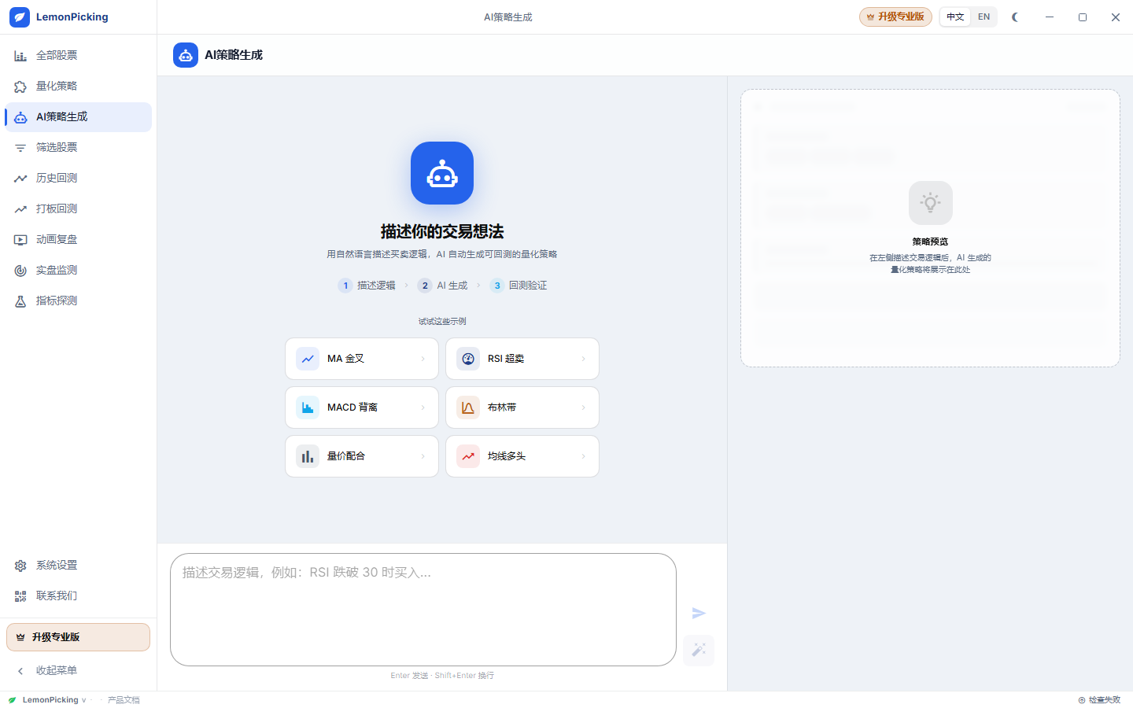Click the MACD 背离 area chart icon

click(x=308, y=407)
